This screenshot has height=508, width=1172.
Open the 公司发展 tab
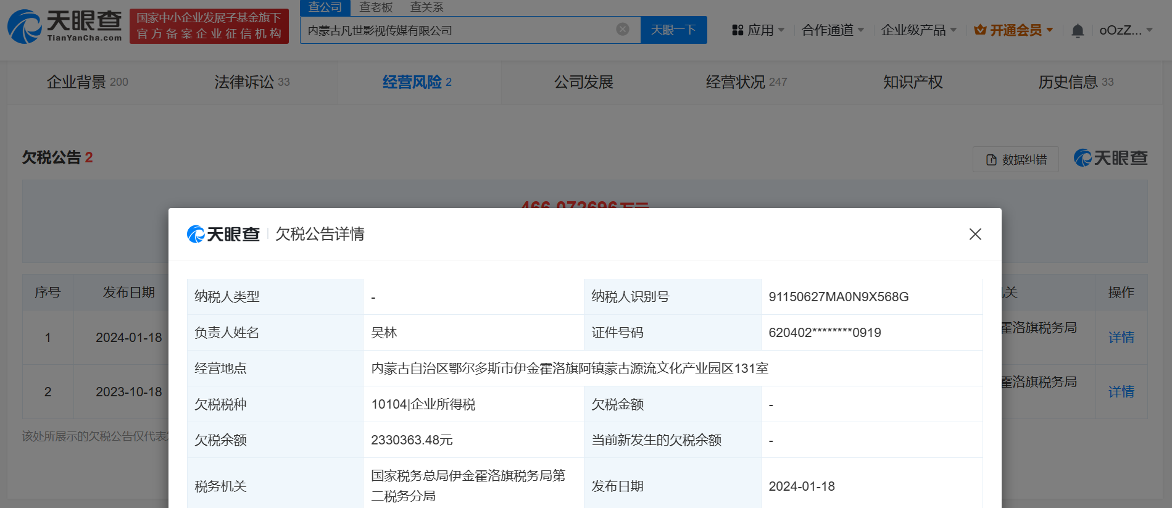coord(583,82)
